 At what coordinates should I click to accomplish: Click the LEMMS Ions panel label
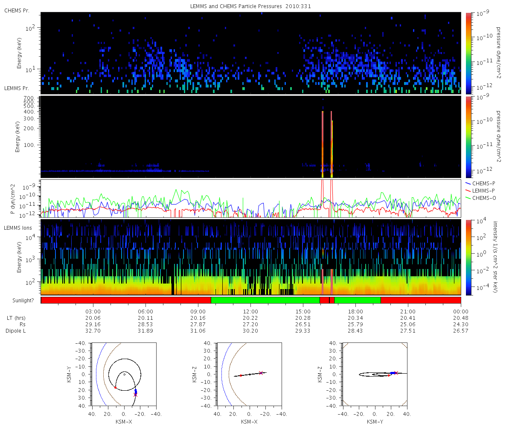(18, 229)
